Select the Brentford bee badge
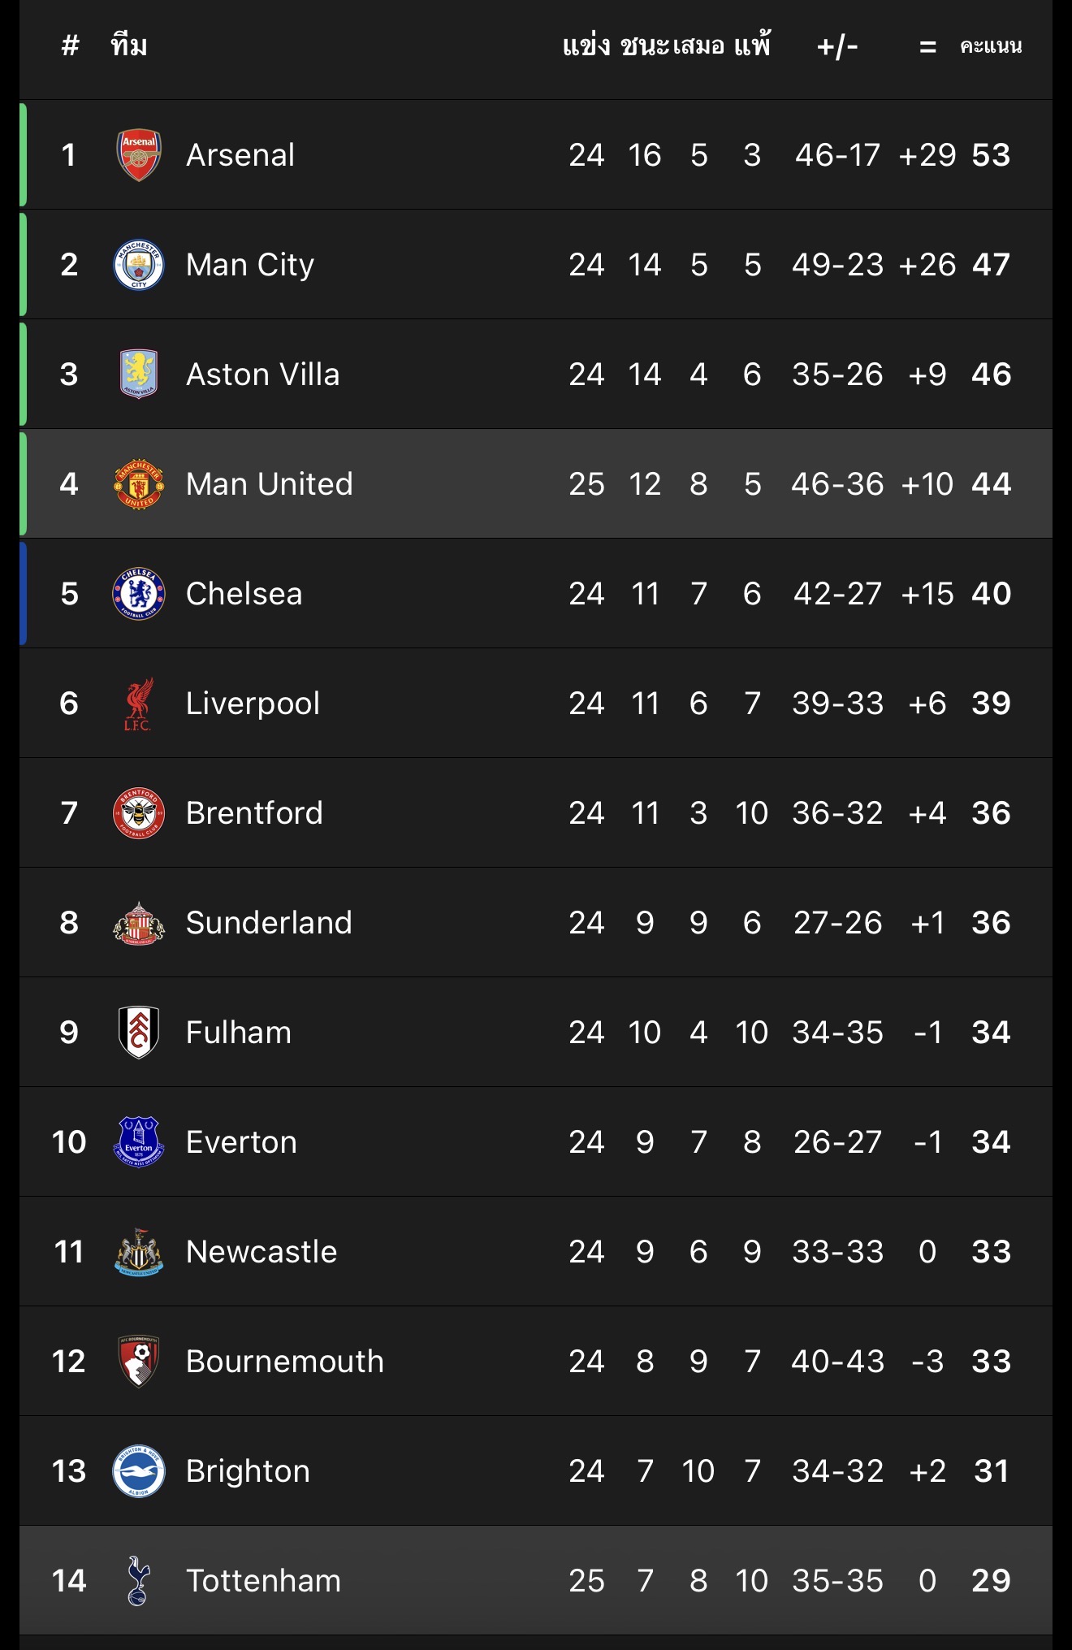Screen dimensions: 1072x1650 (x=139, y=813)
